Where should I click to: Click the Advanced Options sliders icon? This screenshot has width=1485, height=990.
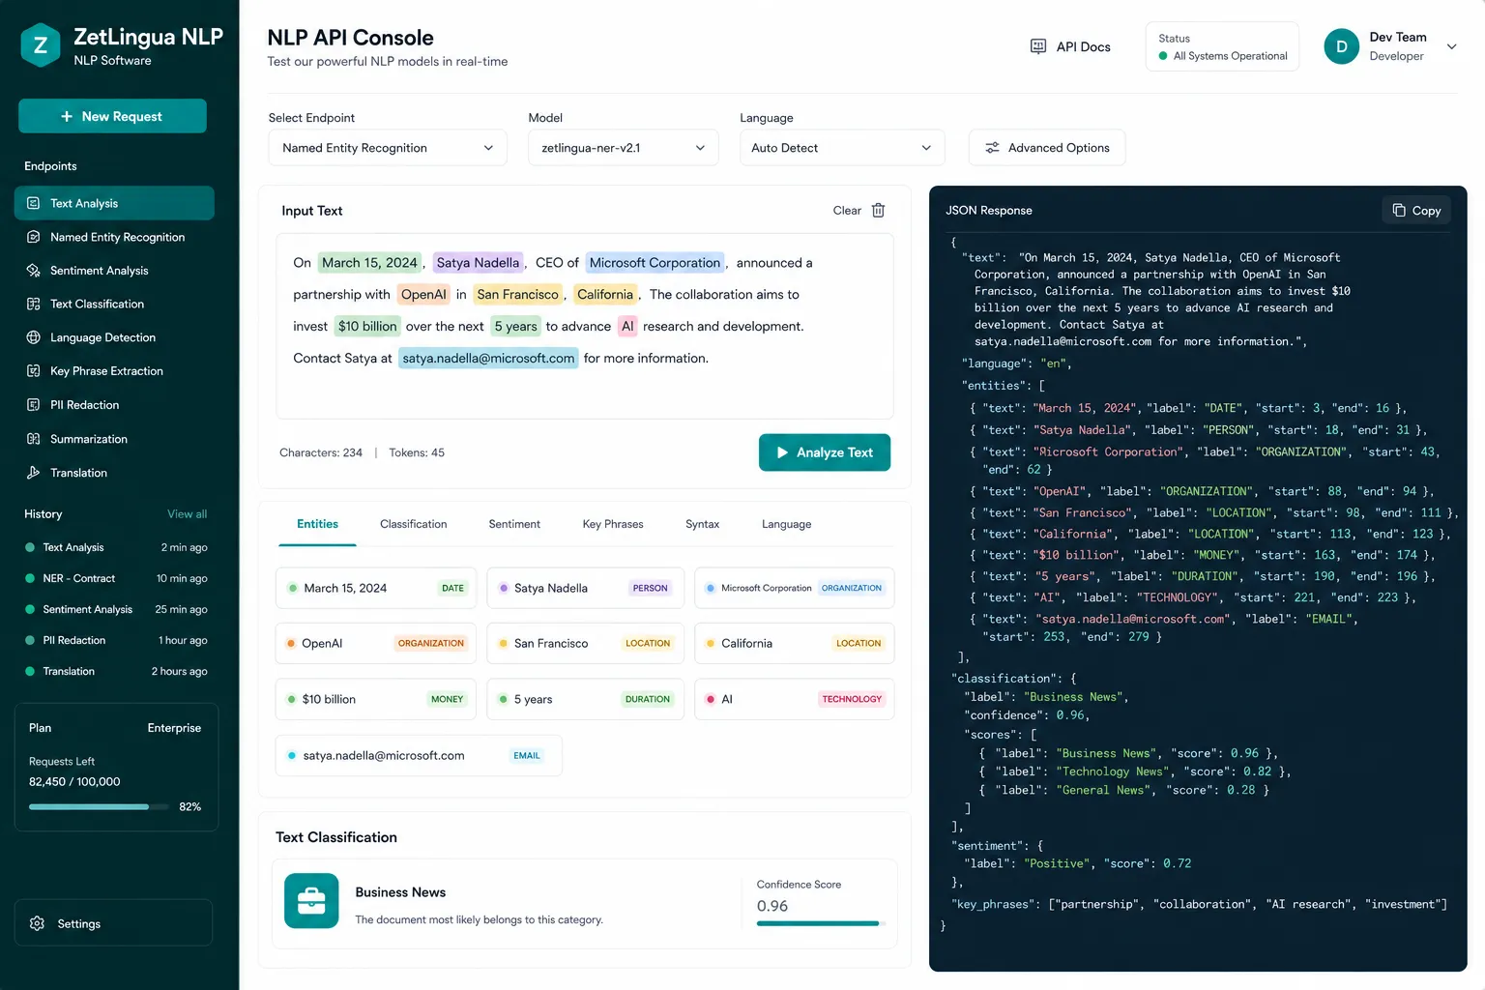click(x=992, y=148)
